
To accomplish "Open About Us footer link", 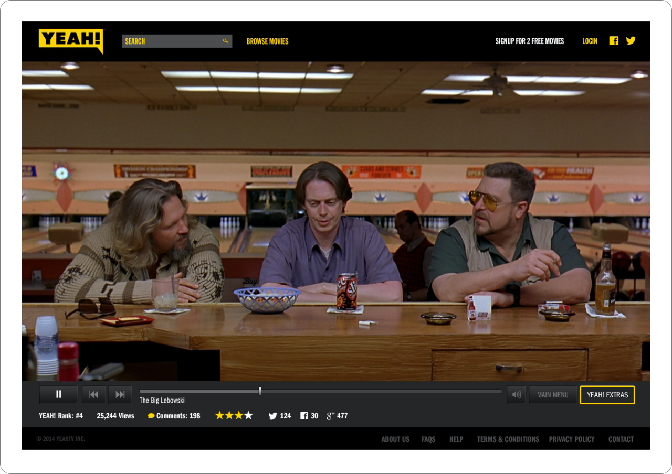I will [395, 439].
